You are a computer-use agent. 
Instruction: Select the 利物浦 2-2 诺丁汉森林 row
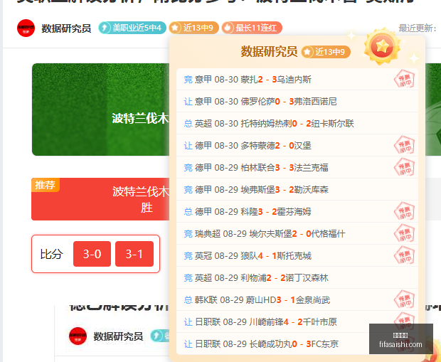(297, 278)
